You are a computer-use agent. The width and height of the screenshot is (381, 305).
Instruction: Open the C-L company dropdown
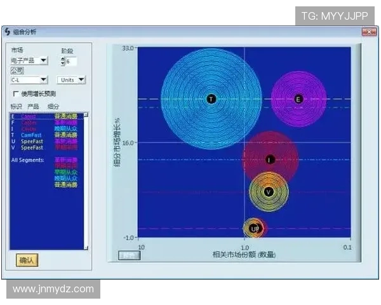(43, 80)
